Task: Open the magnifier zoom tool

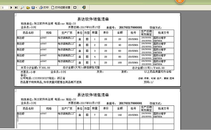Action: pos(22,7)
